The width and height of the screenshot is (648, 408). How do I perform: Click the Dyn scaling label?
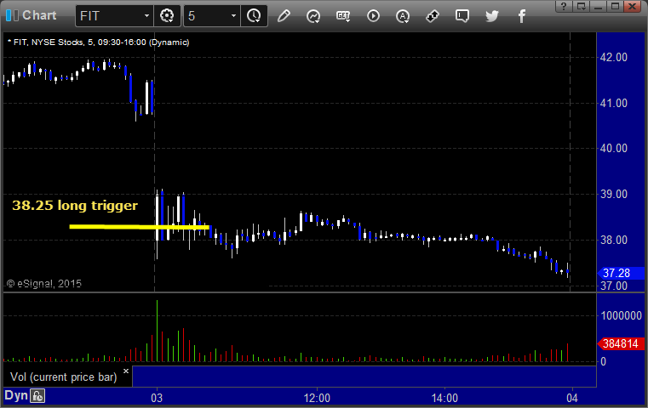(x=15, y=395)
